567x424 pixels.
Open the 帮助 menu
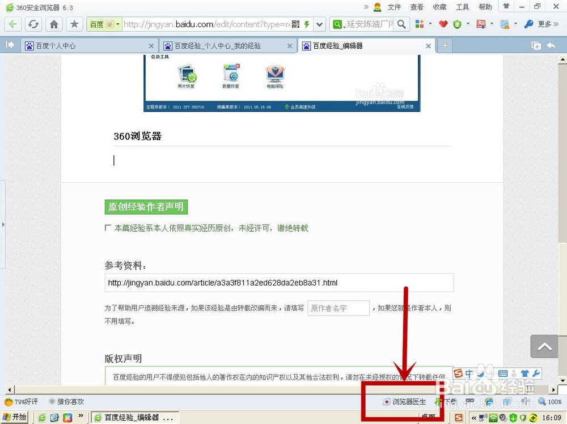[x=485, y=7]
